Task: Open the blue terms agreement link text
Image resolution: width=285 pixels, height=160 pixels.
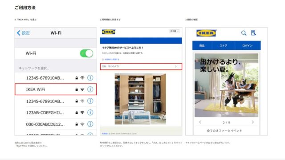Action: 112,59
